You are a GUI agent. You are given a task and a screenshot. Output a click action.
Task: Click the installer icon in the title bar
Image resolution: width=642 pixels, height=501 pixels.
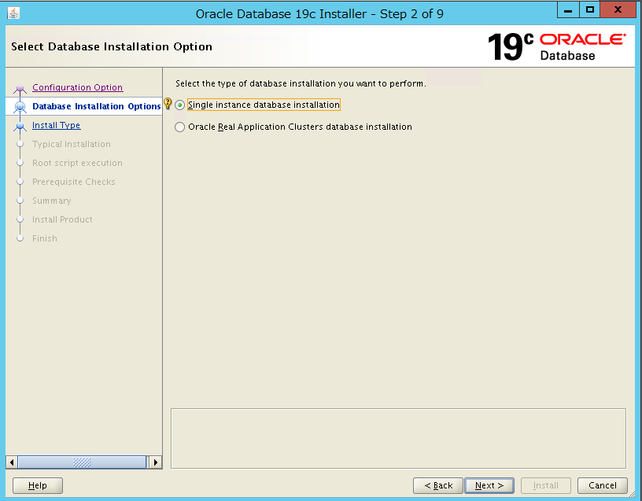tap(13, 9)
